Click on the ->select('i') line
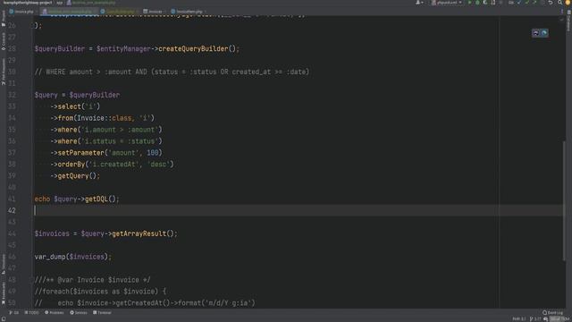The width and height of the screenshot is (572, 322). (x=75, y=106)
